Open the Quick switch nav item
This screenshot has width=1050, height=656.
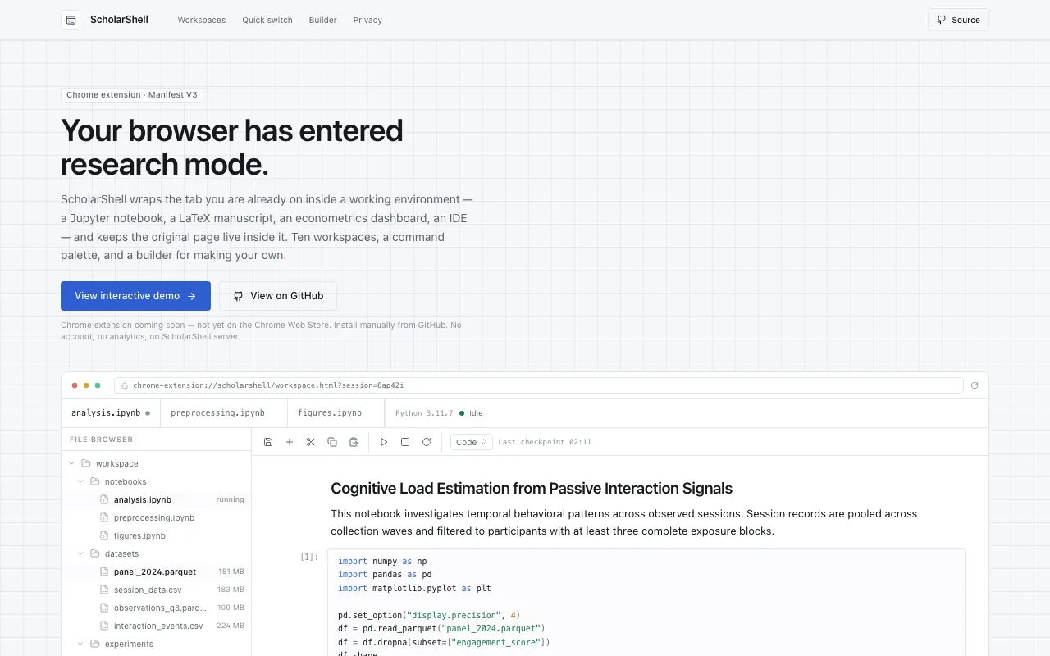[x=267, y=20]
